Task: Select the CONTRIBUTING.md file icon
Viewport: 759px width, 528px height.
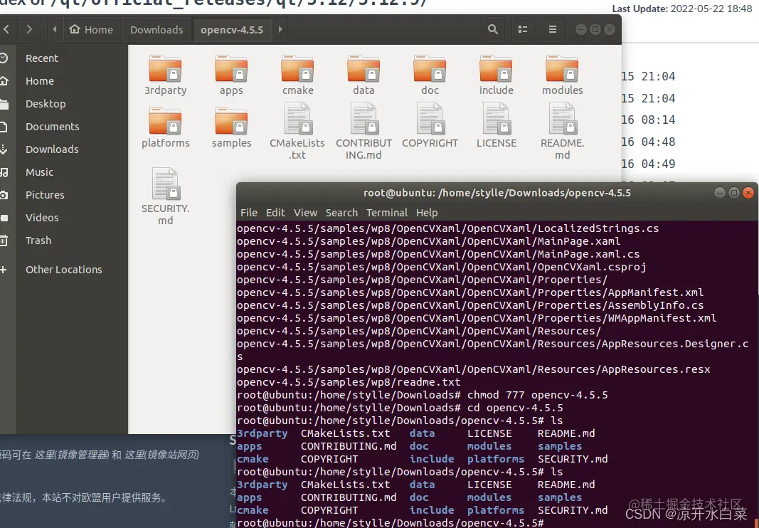Action: 363,119
